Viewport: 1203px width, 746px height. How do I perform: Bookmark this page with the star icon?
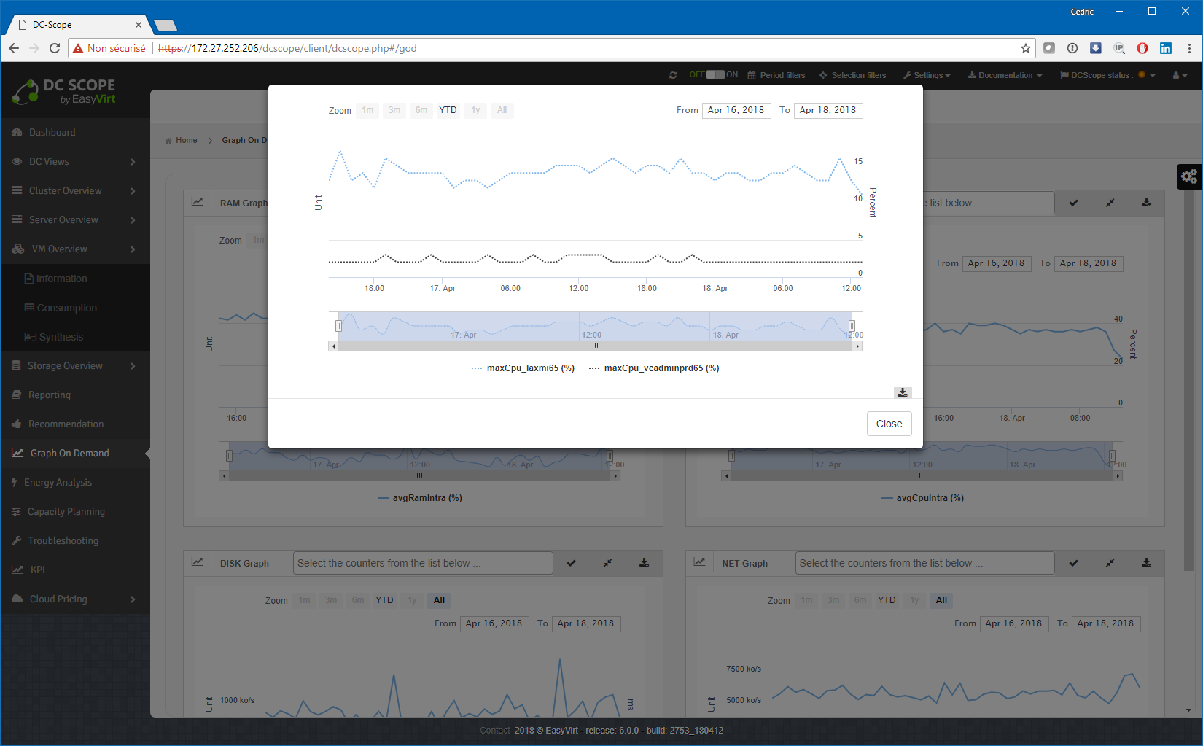[x=1026, y=48]
